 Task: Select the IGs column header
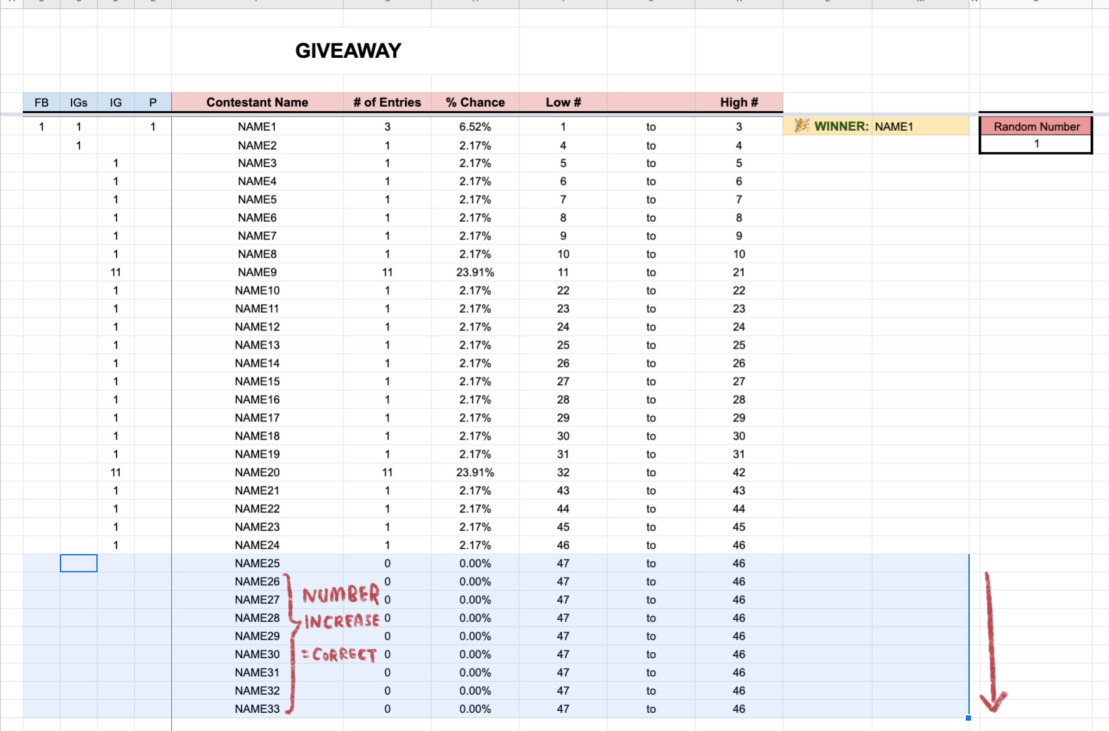[79, 102]
